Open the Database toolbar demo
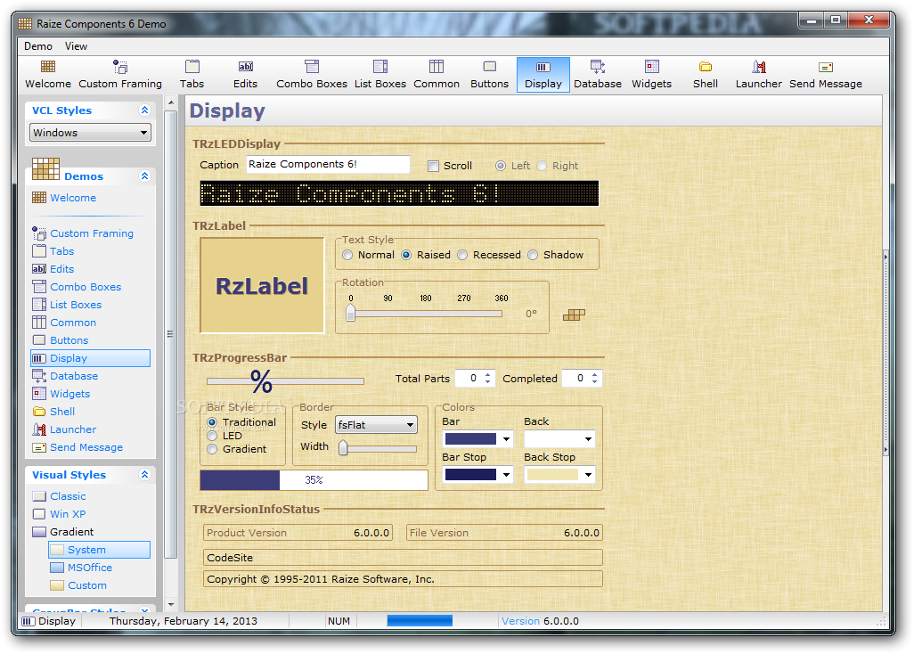This screenshot has width=914, height=654. click(598, 75)
